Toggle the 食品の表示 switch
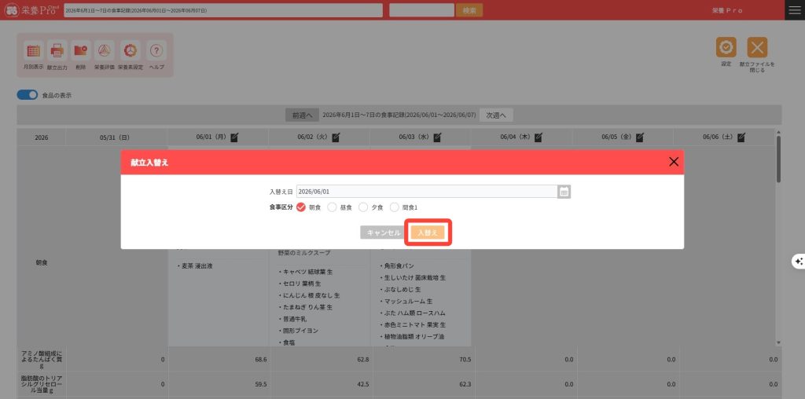 pos(28,95)
